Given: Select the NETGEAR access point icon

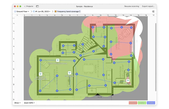Looking at the screenshot, I should (40, 74).
